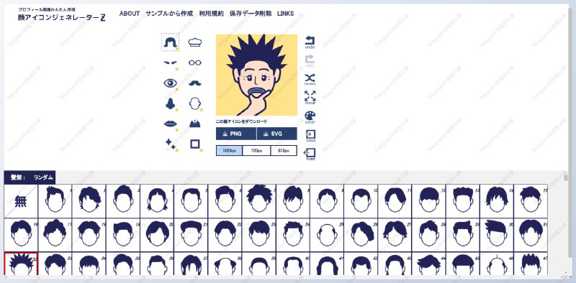Download the icon as PNG

coord(236,134)
